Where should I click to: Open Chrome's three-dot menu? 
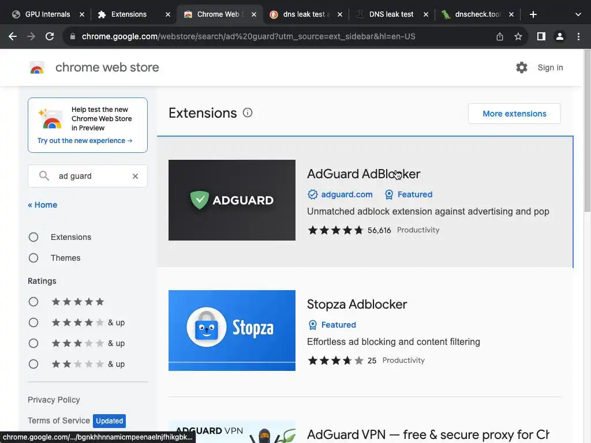tap(578, 36)
